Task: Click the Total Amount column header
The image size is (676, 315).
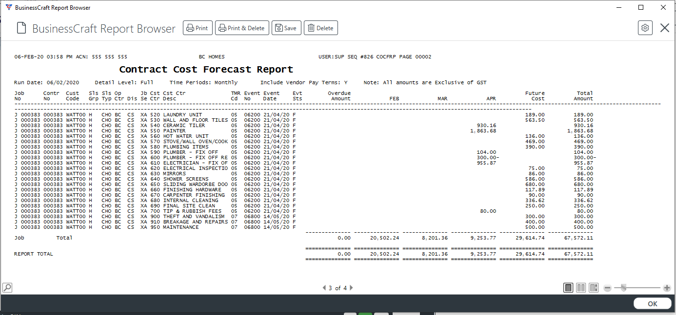Action: point(583,96)
